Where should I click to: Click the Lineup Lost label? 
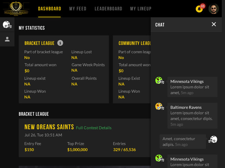pos(81,52)
